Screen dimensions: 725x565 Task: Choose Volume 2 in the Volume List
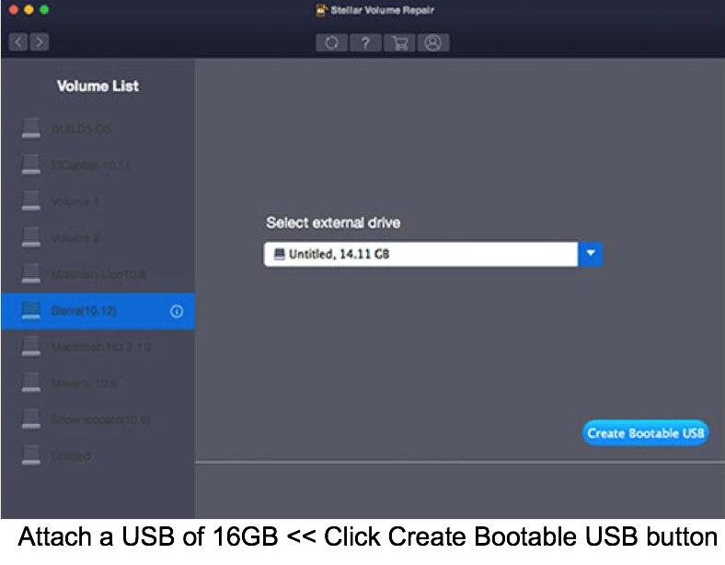click(x=98, y=238)
